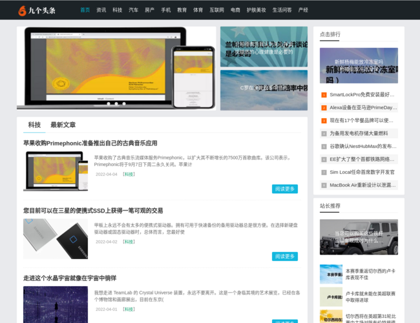Screen dimensions: 420x323
Task: Open the 生活问答 navigation item
Action: pos(282,10)
